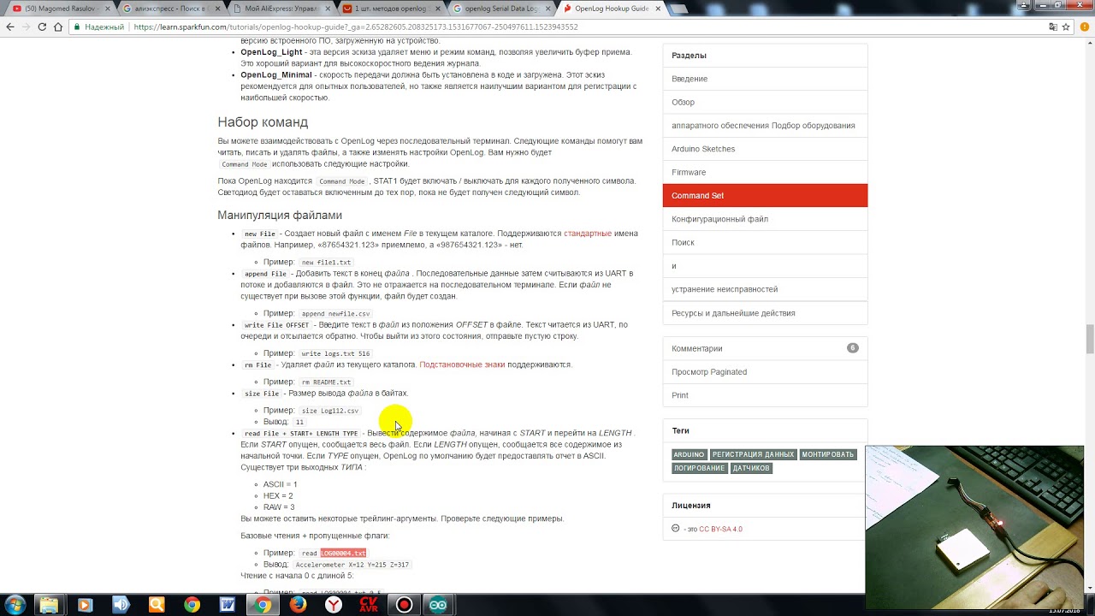Screen dimensions: 1095x616
Task: Click the page vertical scrollbar thumb
Action: (1089, 339)
